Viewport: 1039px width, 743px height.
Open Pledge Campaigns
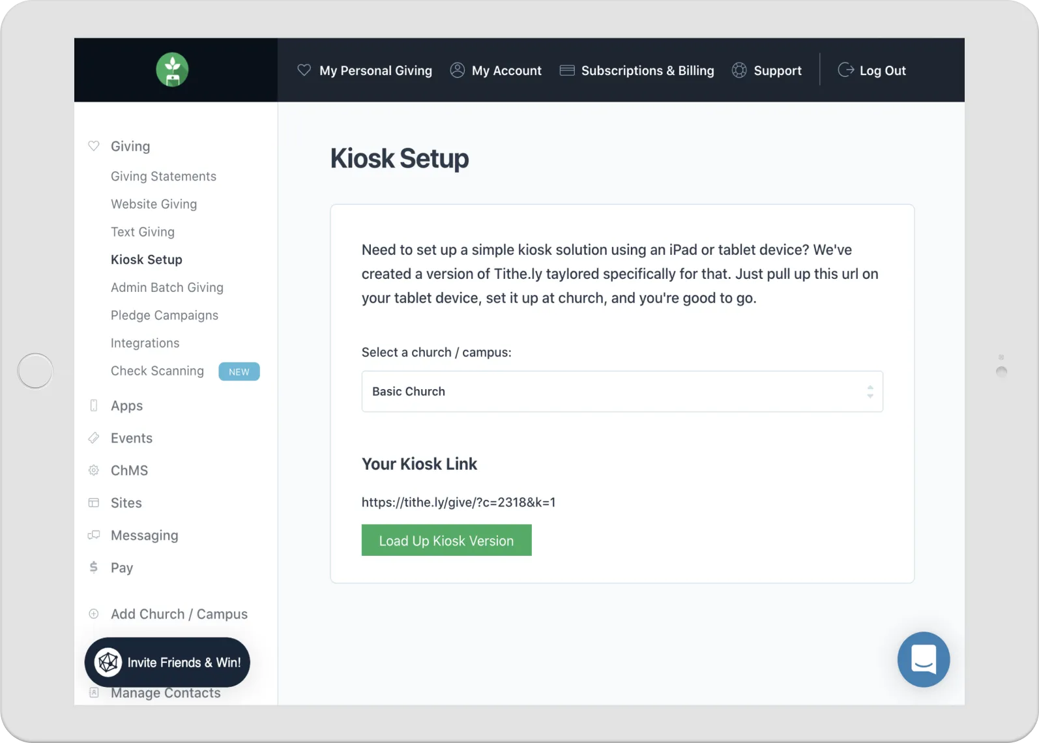pyautogui.click(x=164, y=315)
